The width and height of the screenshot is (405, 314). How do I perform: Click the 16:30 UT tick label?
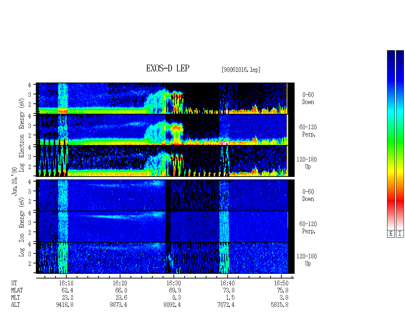tap(173, 283)
